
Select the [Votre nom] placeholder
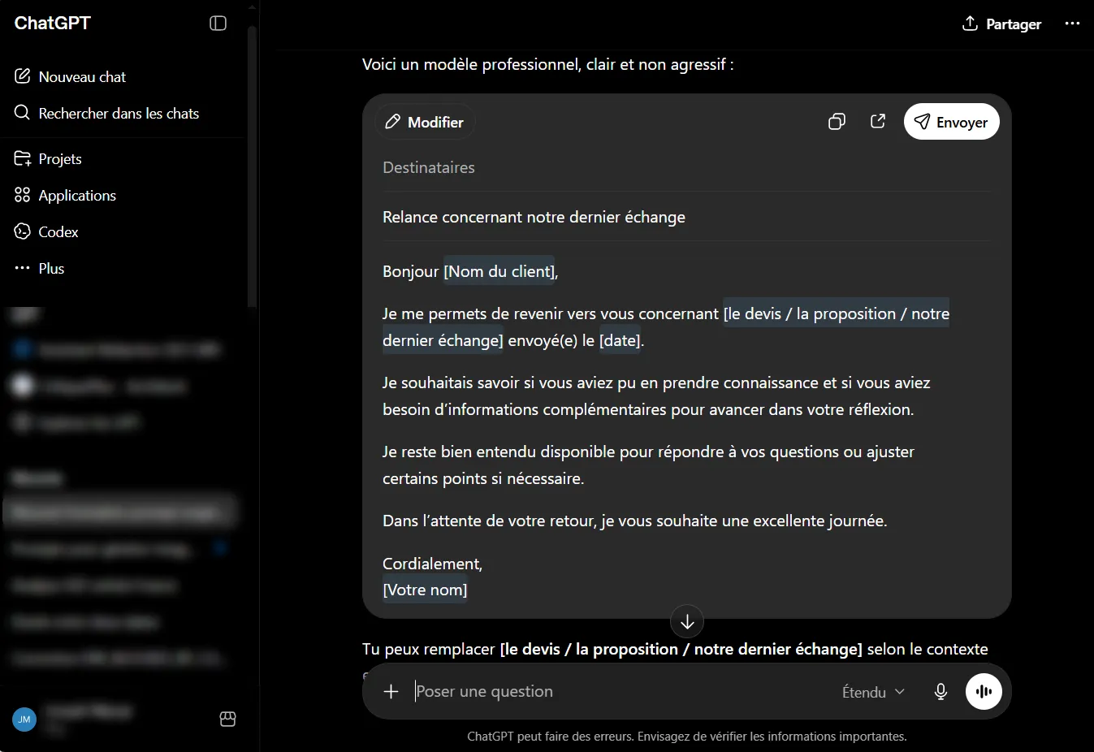point(425,590)
